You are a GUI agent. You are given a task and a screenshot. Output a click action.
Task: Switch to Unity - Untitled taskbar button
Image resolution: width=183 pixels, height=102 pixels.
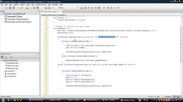pyautogui.click(x=110, y=100)
